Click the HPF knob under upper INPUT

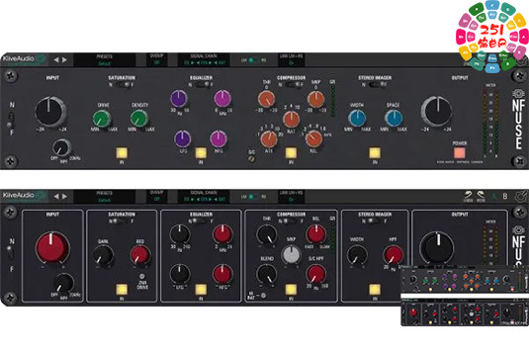pos(61,147)
